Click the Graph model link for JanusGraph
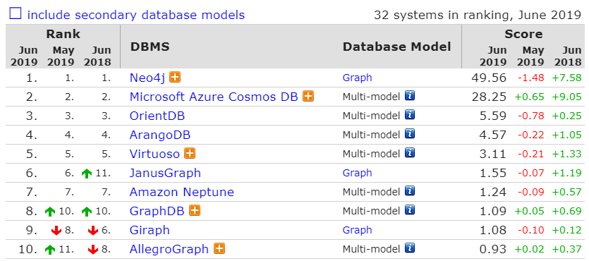This screenshot has height=261, width=589. click(x=357, y=173)
